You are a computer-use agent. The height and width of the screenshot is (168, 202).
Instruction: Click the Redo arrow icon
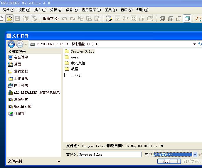point(73,19)
